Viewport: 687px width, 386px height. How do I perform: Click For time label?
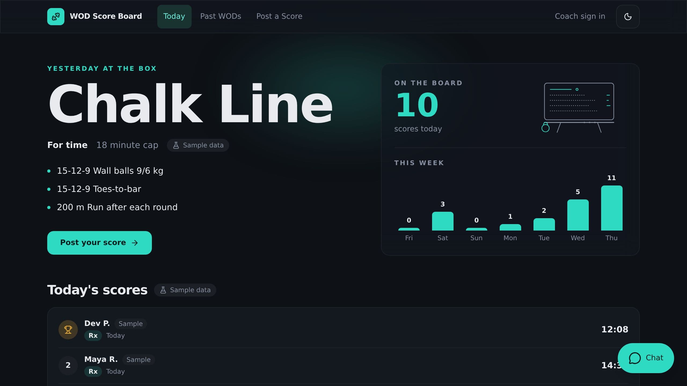[67, 145]
